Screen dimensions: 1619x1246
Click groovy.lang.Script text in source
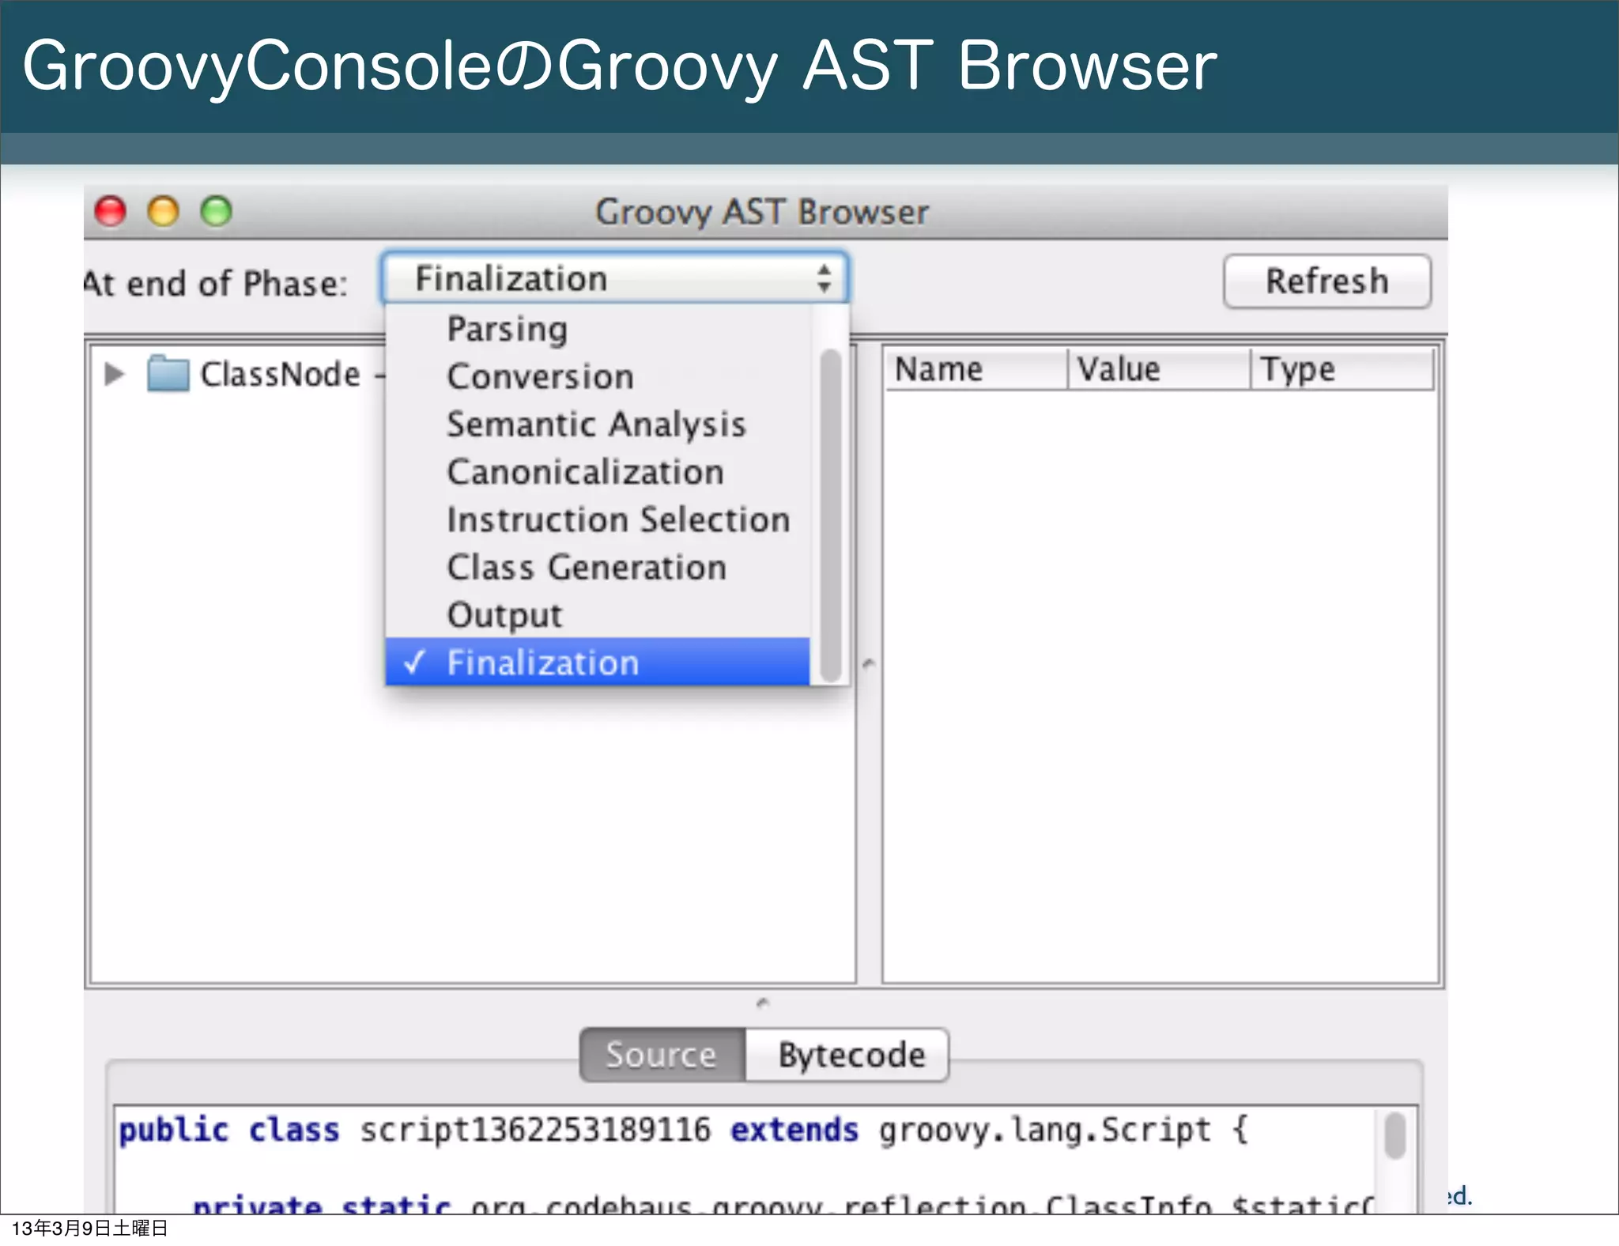tap(1044, 1130)
